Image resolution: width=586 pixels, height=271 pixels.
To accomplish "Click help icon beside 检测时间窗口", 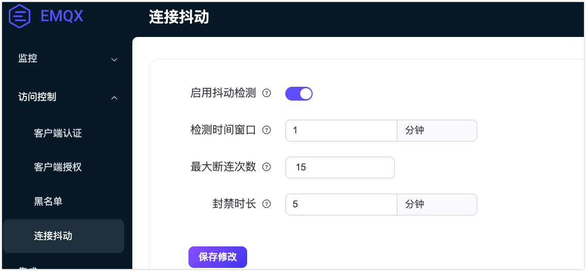I will tap(267, 130).
